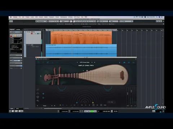Image resolution: width=173 pixels, height=129 pixels.
Task: Click the third icon in the plugin's left column
Action: (x=38, y=97)
